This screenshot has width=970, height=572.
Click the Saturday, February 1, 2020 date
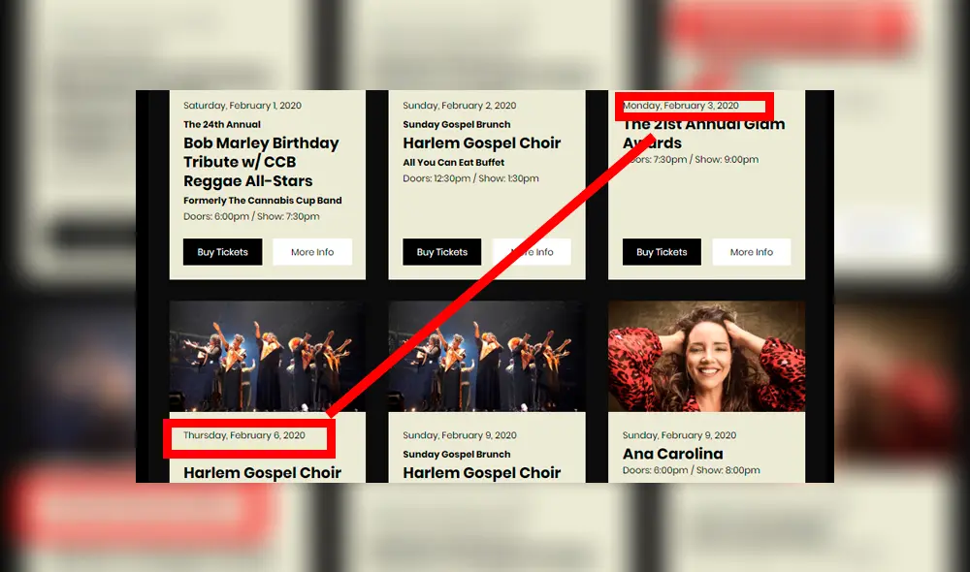pyautogui.click(x=242, y=106)
